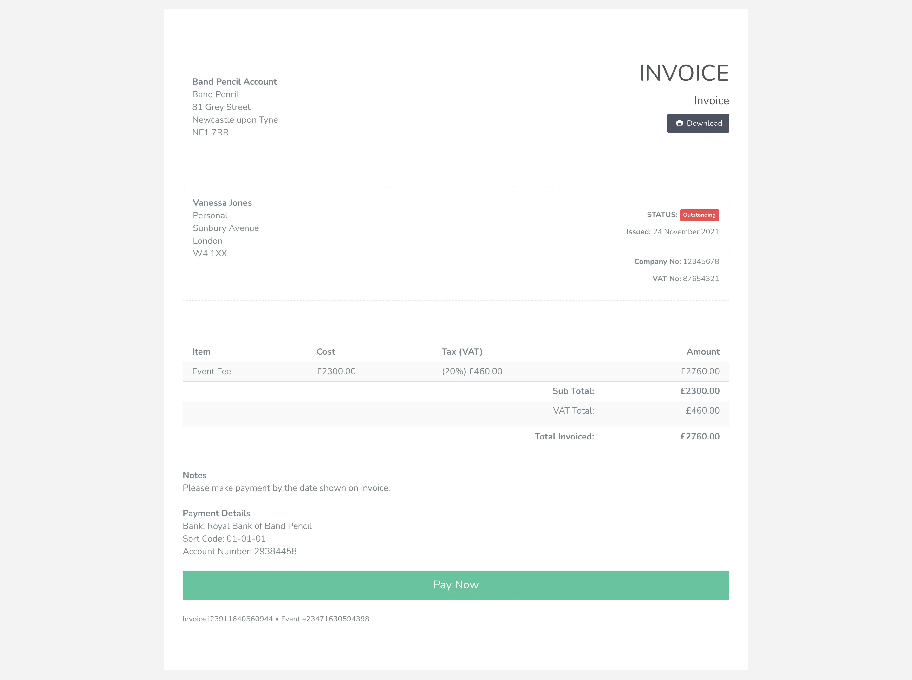Click the 'Tax (VAT)' column header
This screenshot has height=680, width=912.
point(462,351)
